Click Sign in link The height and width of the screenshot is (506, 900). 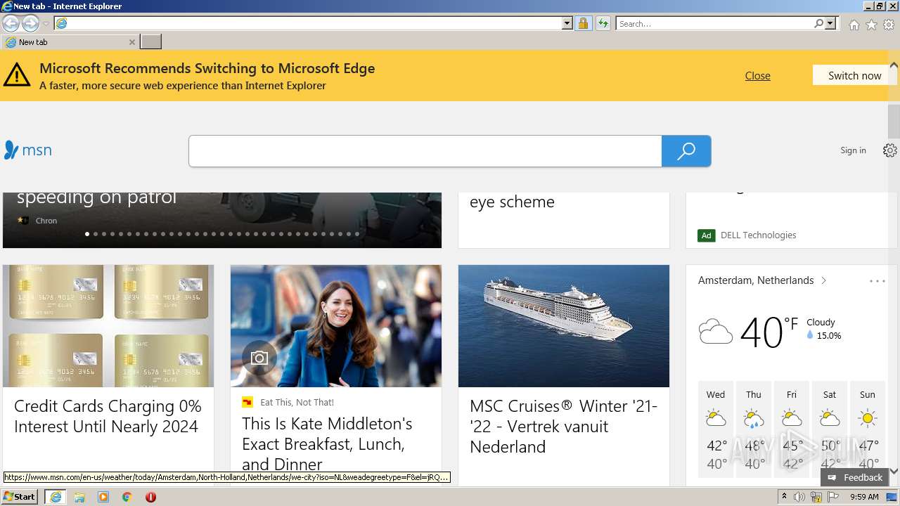(x=853, y=150)
